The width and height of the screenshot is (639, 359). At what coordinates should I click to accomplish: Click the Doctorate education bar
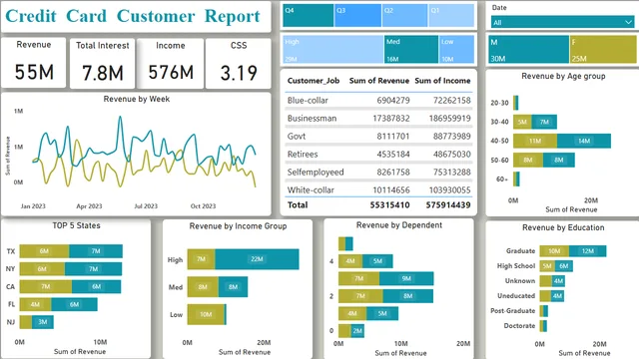[x=543, y=326]
